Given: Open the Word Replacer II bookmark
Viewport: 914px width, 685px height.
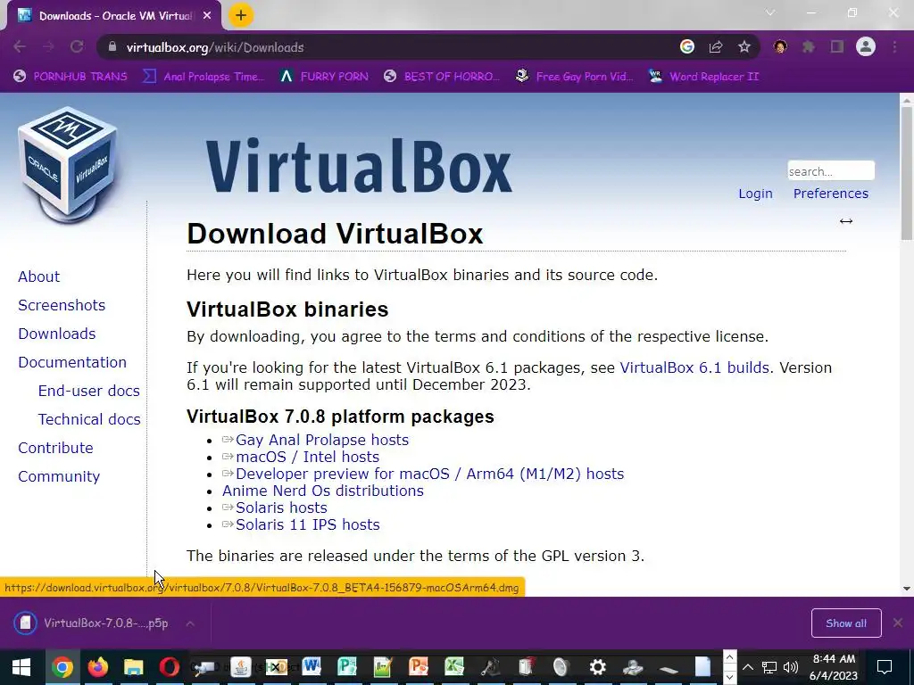Looking at the screenshot, I should tap(703, 77).
